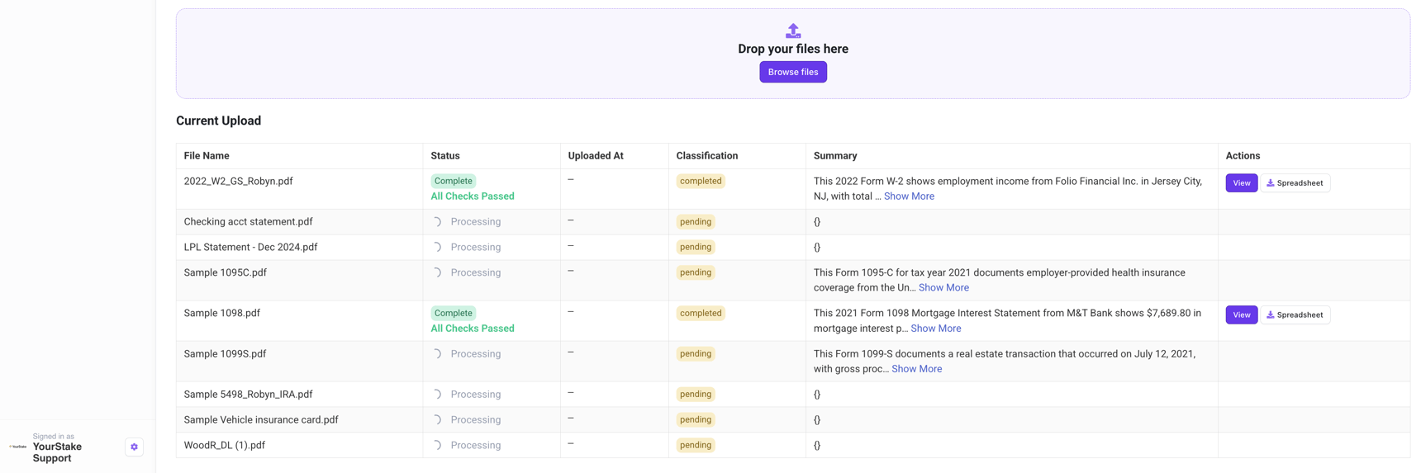Click processing spinner for Sample 1095C.pdf
This screenshot has width=1421, height=473.
(437, 272)
